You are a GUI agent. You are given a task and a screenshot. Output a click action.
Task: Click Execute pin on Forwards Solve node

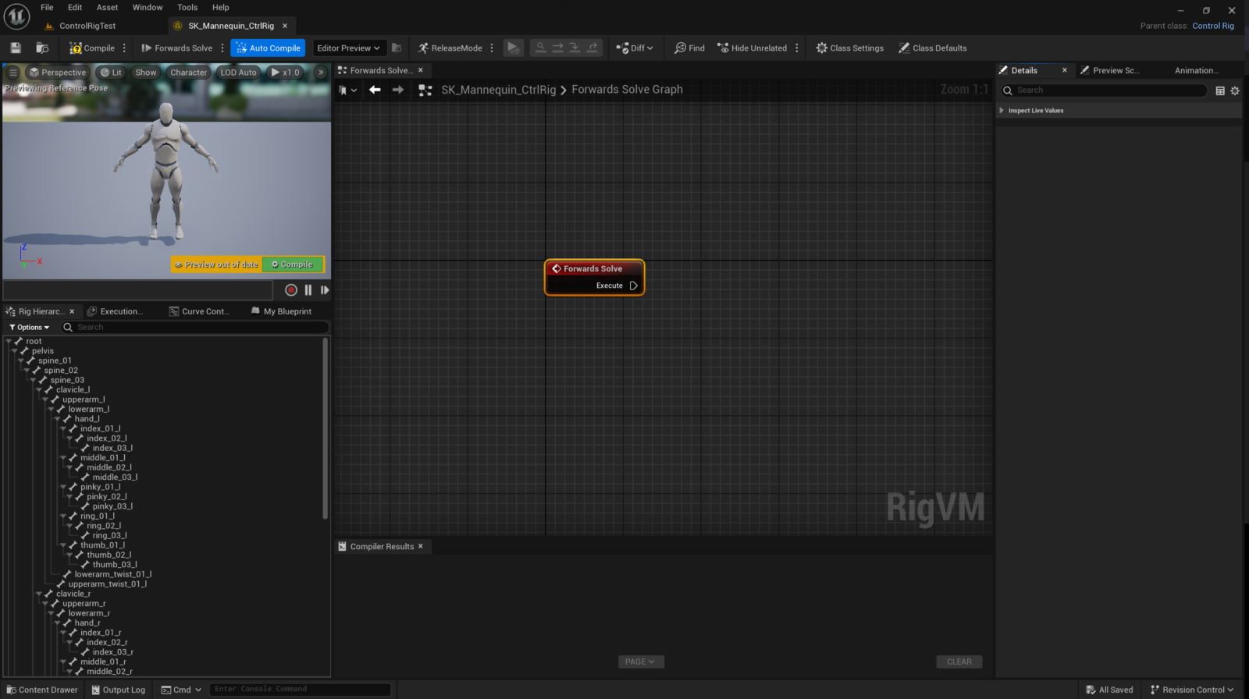click(x=633, y=286)
